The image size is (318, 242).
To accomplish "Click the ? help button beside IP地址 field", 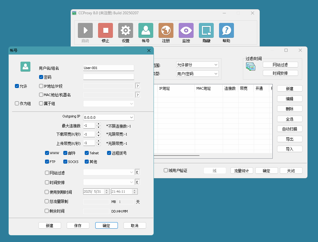I will pos(138,86).
